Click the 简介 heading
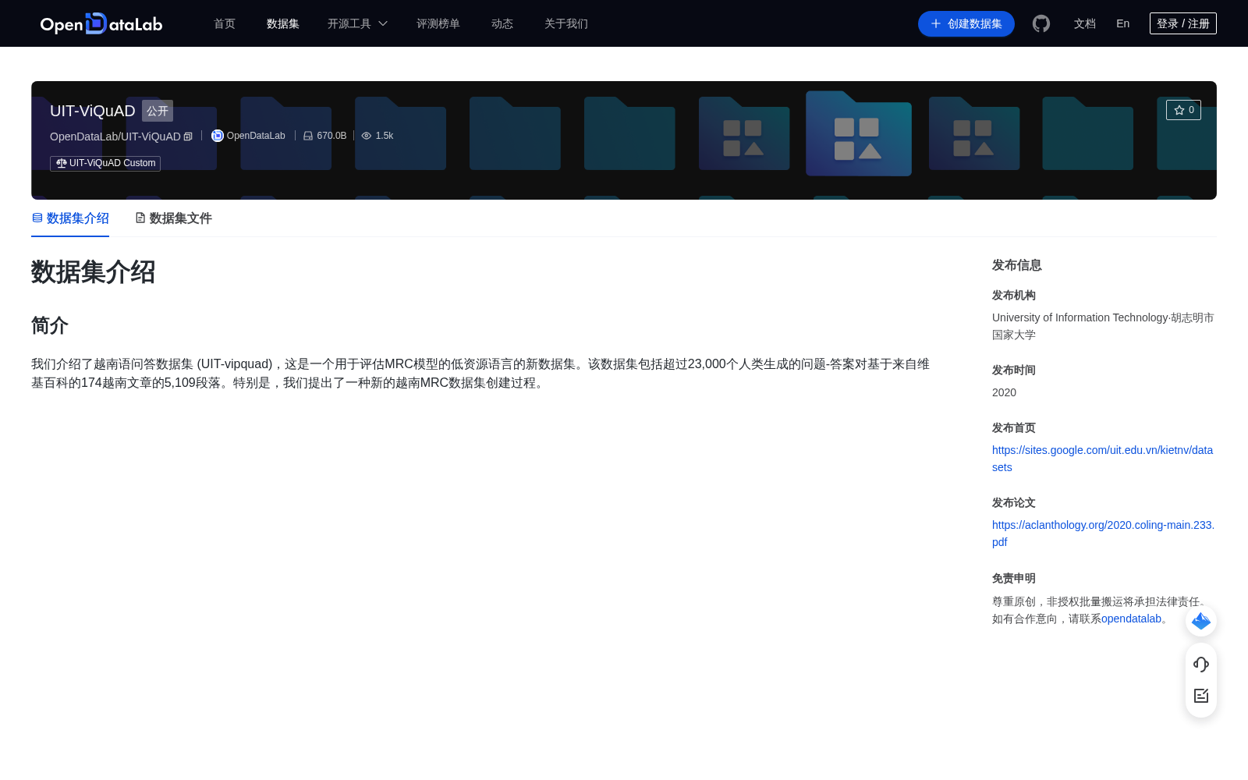The height and width of the screenshot is (780, 1248). tap(50, 325)
